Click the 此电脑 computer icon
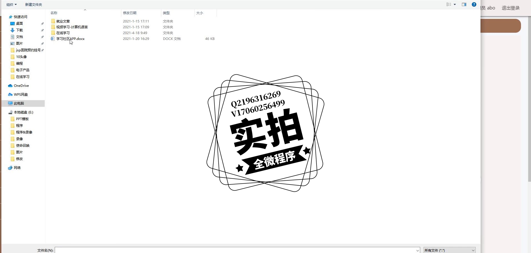Screen dimensions: 531x253 point(10,103)
